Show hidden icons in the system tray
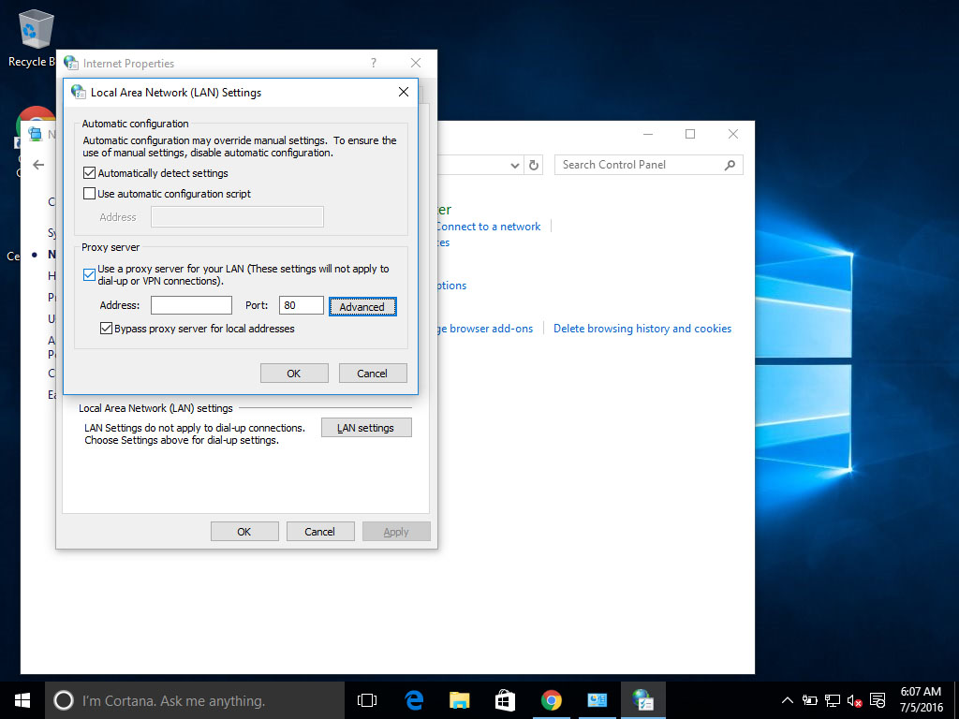Viewport: 959px width, 719px height. 788,699
